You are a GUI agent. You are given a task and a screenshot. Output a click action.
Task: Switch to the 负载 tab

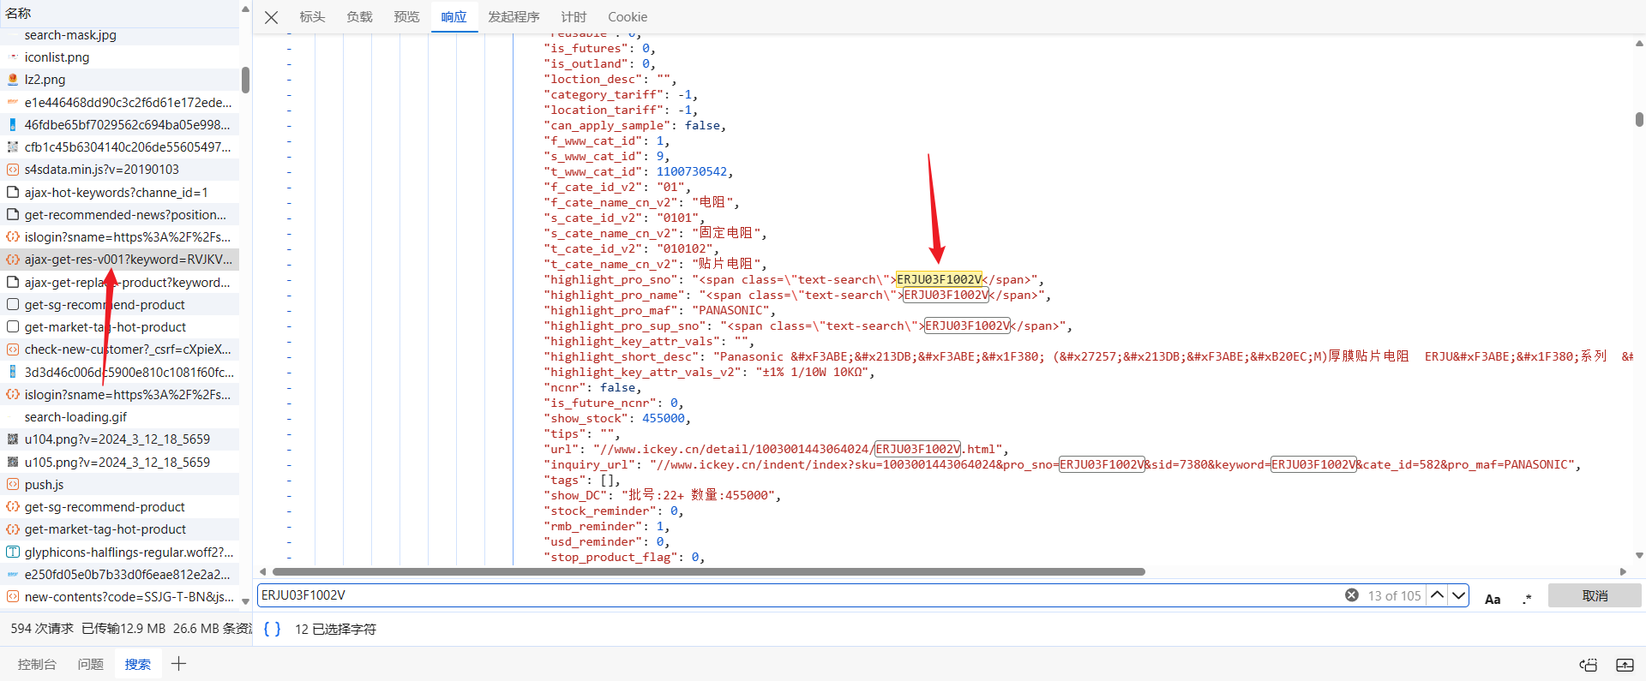(x=359, y=17)
